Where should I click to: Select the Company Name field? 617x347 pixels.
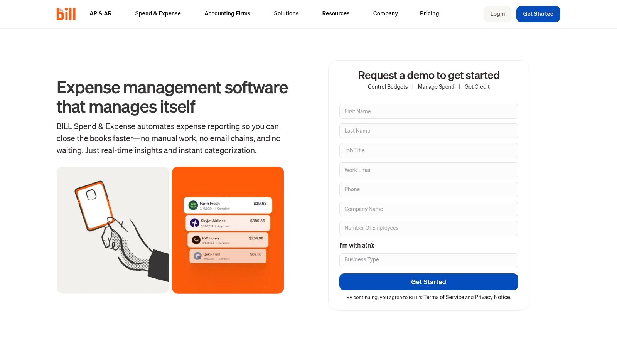coord(429,209)
